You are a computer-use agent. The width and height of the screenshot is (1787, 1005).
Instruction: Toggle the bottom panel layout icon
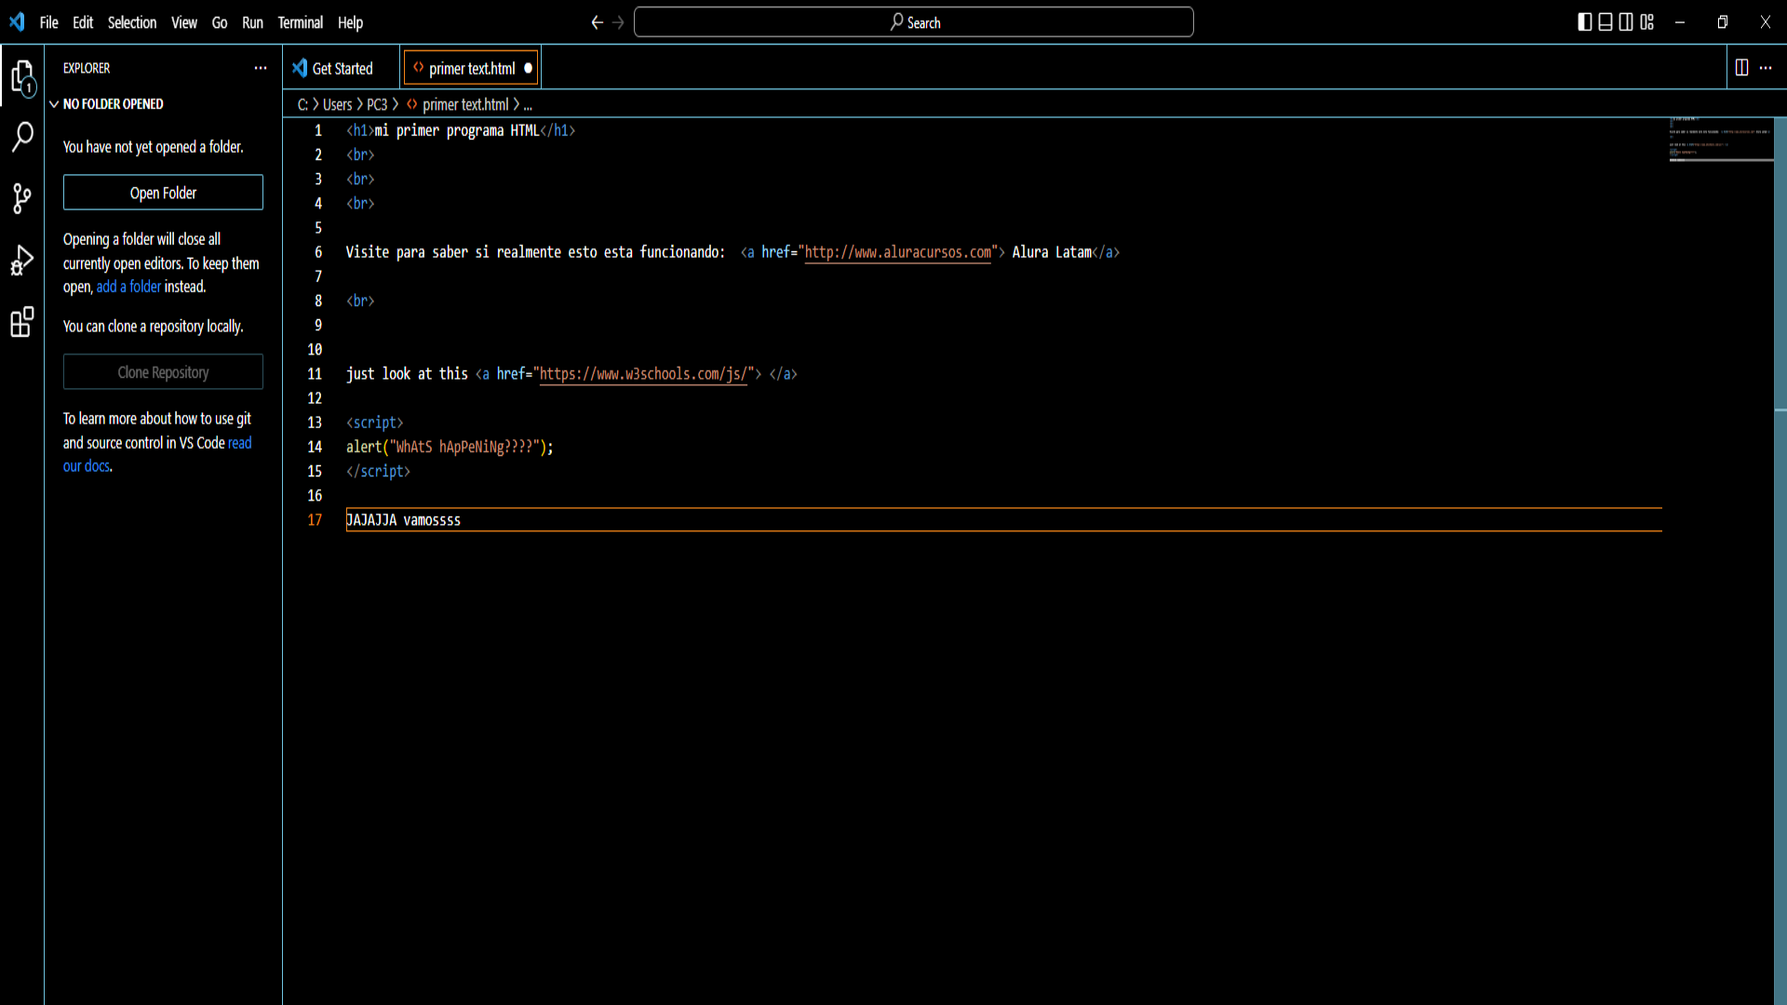(1606, 22)
